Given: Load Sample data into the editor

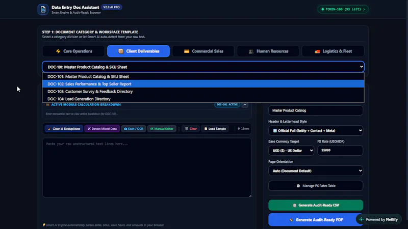Looking at the screenshot, I should [x=215, y=129].
